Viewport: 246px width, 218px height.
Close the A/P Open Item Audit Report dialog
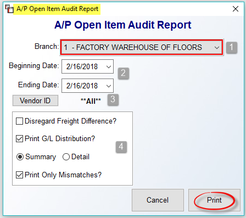coord(236,9)
